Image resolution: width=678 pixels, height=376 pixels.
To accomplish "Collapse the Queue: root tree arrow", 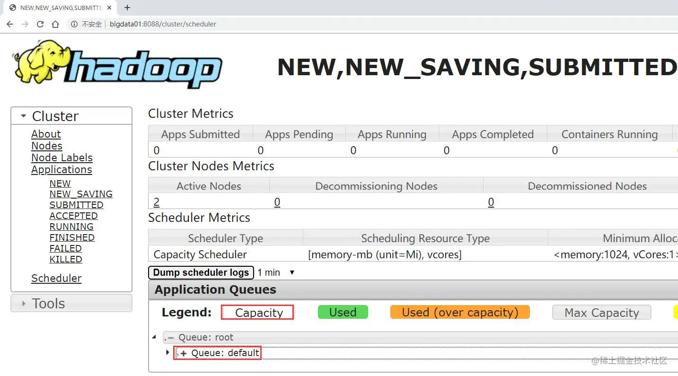I will coord(154,337).
